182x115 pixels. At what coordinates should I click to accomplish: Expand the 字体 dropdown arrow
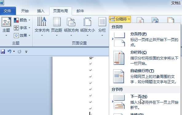point(30,28)
